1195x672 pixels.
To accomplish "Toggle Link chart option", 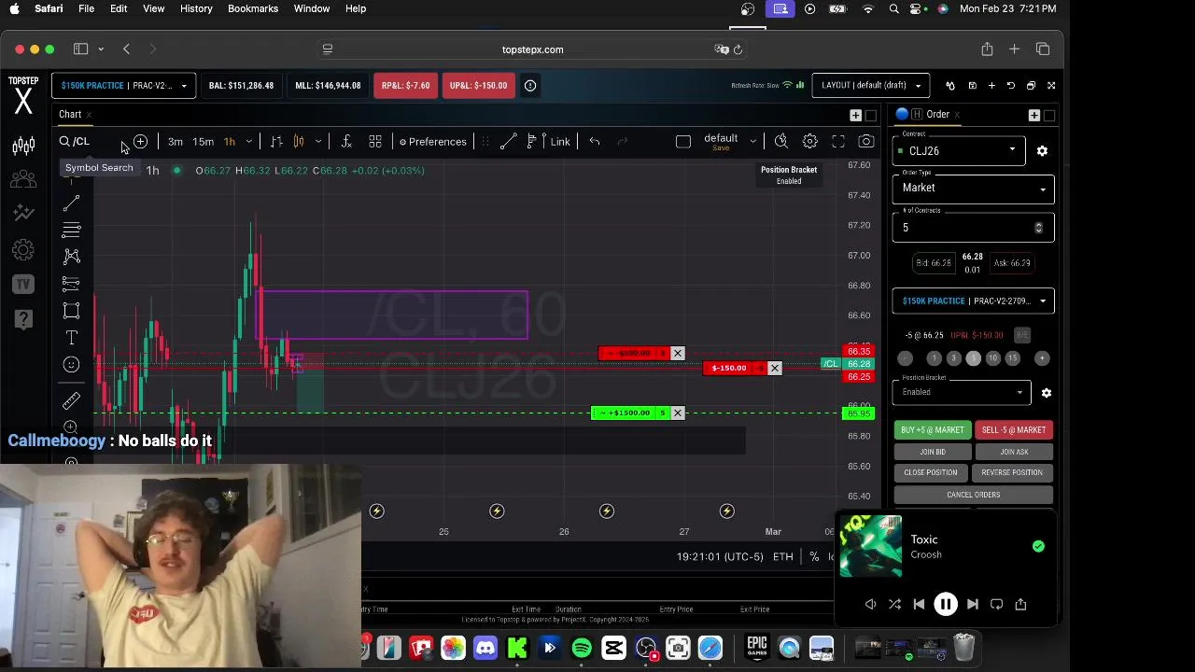I will (560, 142).
